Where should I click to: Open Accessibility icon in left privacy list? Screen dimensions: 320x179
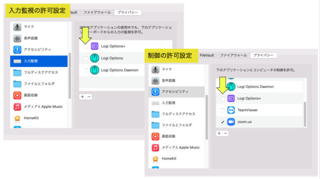17,50
